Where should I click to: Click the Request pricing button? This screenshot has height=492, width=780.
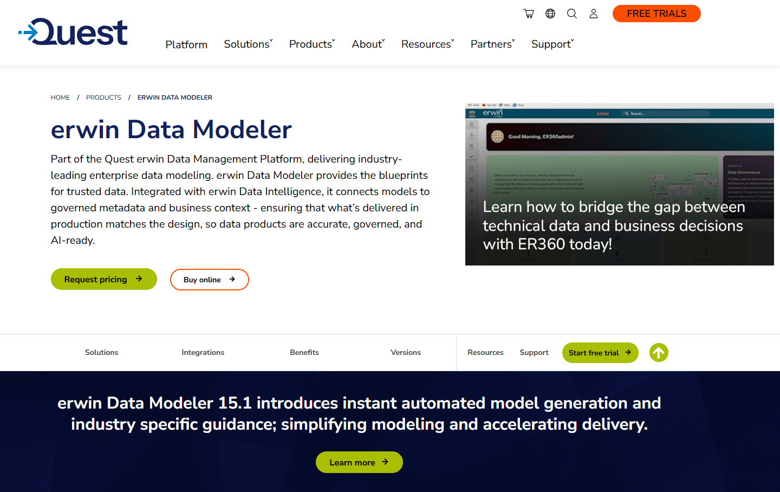click(103, 279)
